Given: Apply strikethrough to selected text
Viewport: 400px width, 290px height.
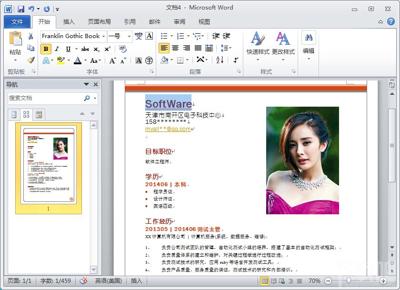Looking at the screenshot, I should point(85,48).
